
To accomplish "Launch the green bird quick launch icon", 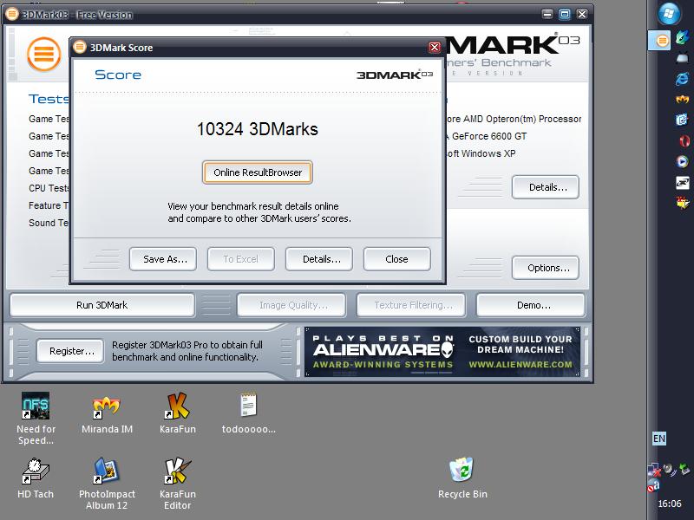I will click(683, 37).
